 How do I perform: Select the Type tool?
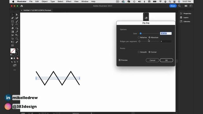(12, 25)
